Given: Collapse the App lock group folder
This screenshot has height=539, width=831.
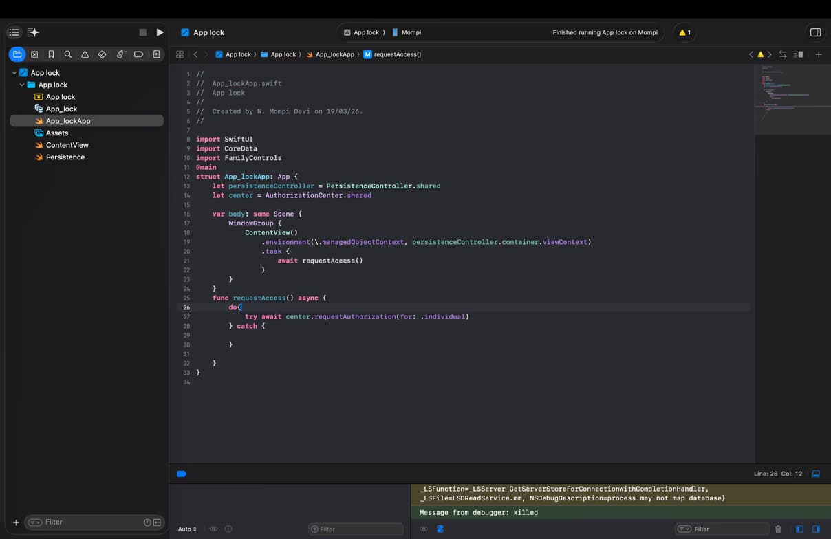Looking at the screenshot, I should point(22,85).
